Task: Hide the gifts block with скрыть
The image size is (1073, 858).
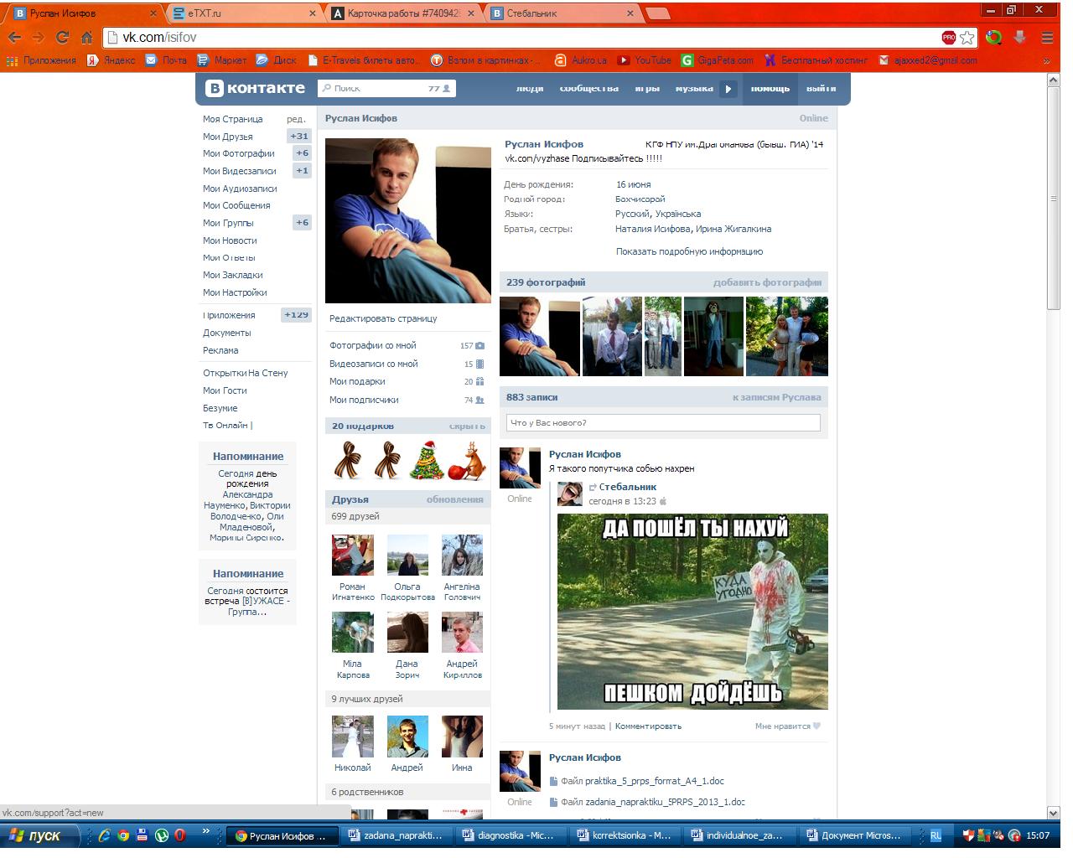Action: [x=467, y=426]
